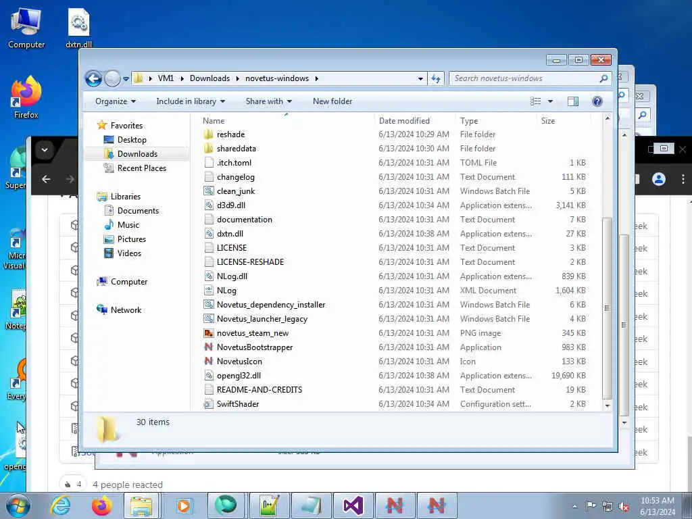
Task: Select the reshade folder
Action: [x=230, y=134]
